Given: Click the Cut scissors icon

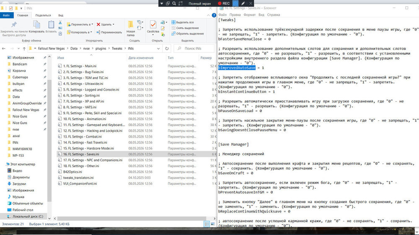Looking at the screenshot, I should tap(60, 23).
